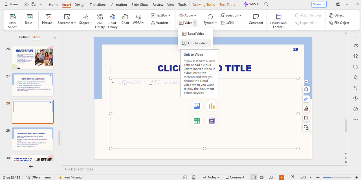Image resolution: width=361 pixels, height=180 pixels.
Task: Click the zoom slider handle
Action: [332, 177]
